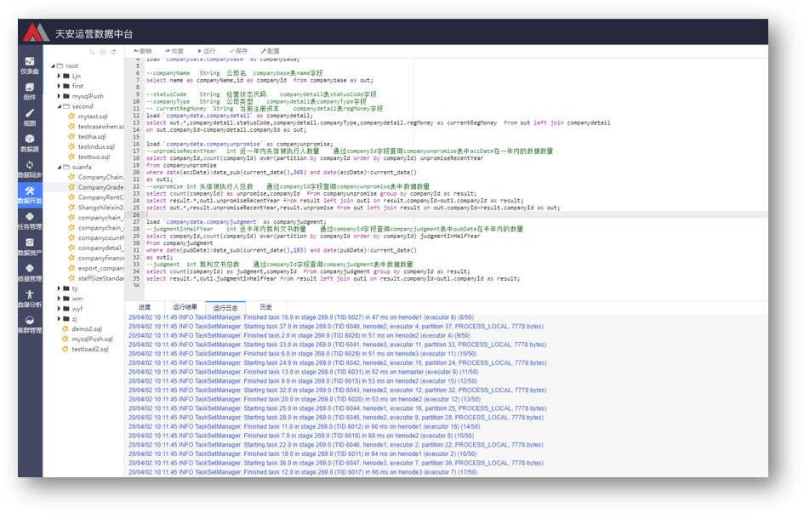Open 质量管理 sidebar item
This screenshot has width=804, height=513.
(x=29, y=273)
